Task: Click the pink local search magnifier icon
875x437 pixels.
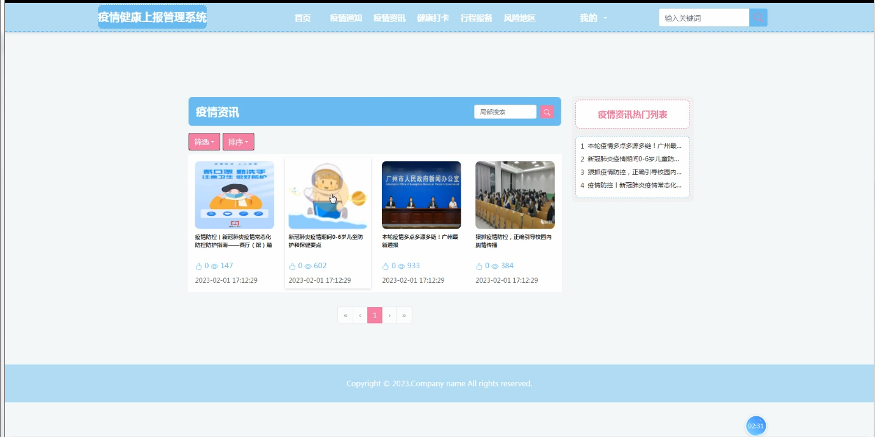Action: (546, 112)
